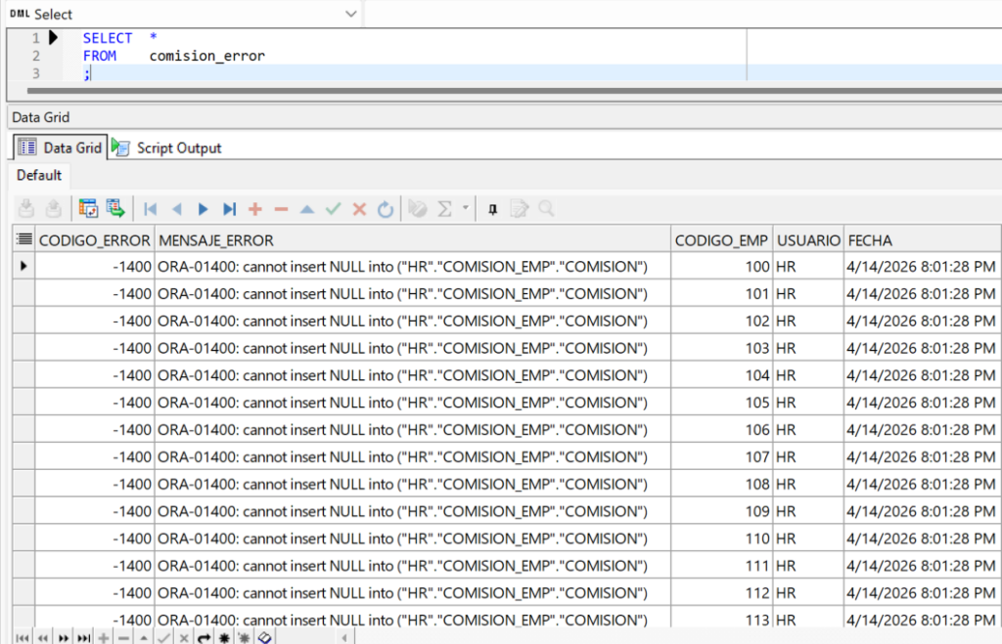The height and width of the screenshot is (644, 1002).
Task: Click the first record navigation button
Action: (x=151, y=208)
